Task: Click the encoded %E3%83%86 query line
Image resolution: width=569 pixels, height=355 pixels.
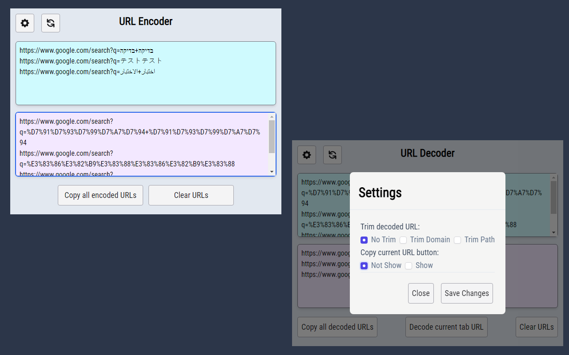Action: (127, 164)
